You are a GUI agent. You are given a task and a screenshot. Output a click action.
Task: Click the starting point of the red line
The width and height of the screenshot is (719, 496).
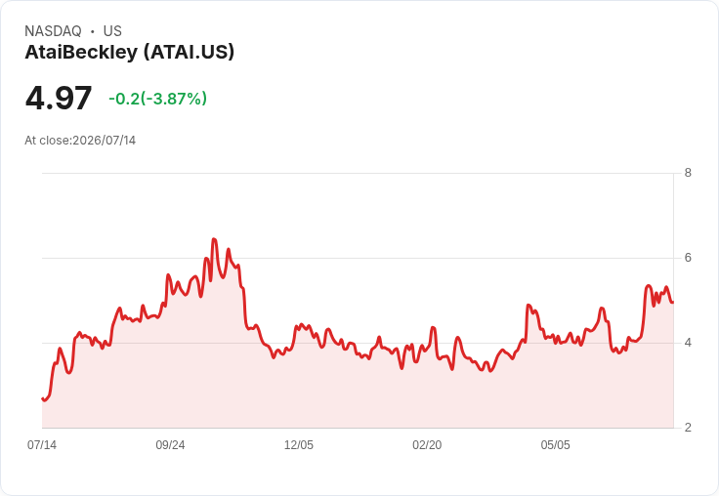(43, 398)
